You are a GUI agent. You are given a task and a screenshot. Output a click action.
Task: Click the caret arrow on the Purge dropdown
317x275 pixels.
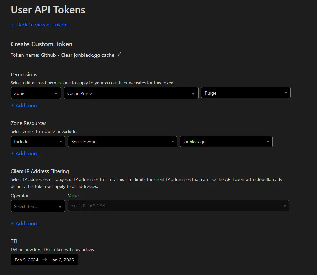[286, 93]
